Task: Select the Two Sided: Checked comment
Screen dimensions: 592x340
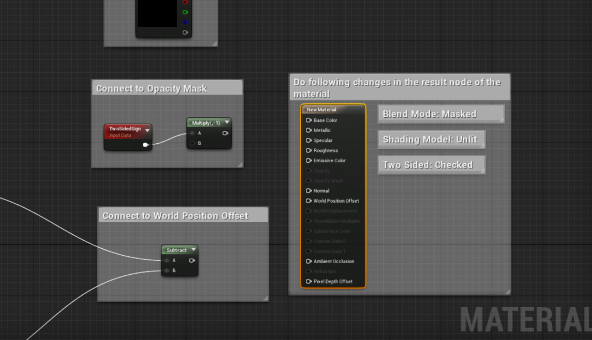Action: coord(431,165)
